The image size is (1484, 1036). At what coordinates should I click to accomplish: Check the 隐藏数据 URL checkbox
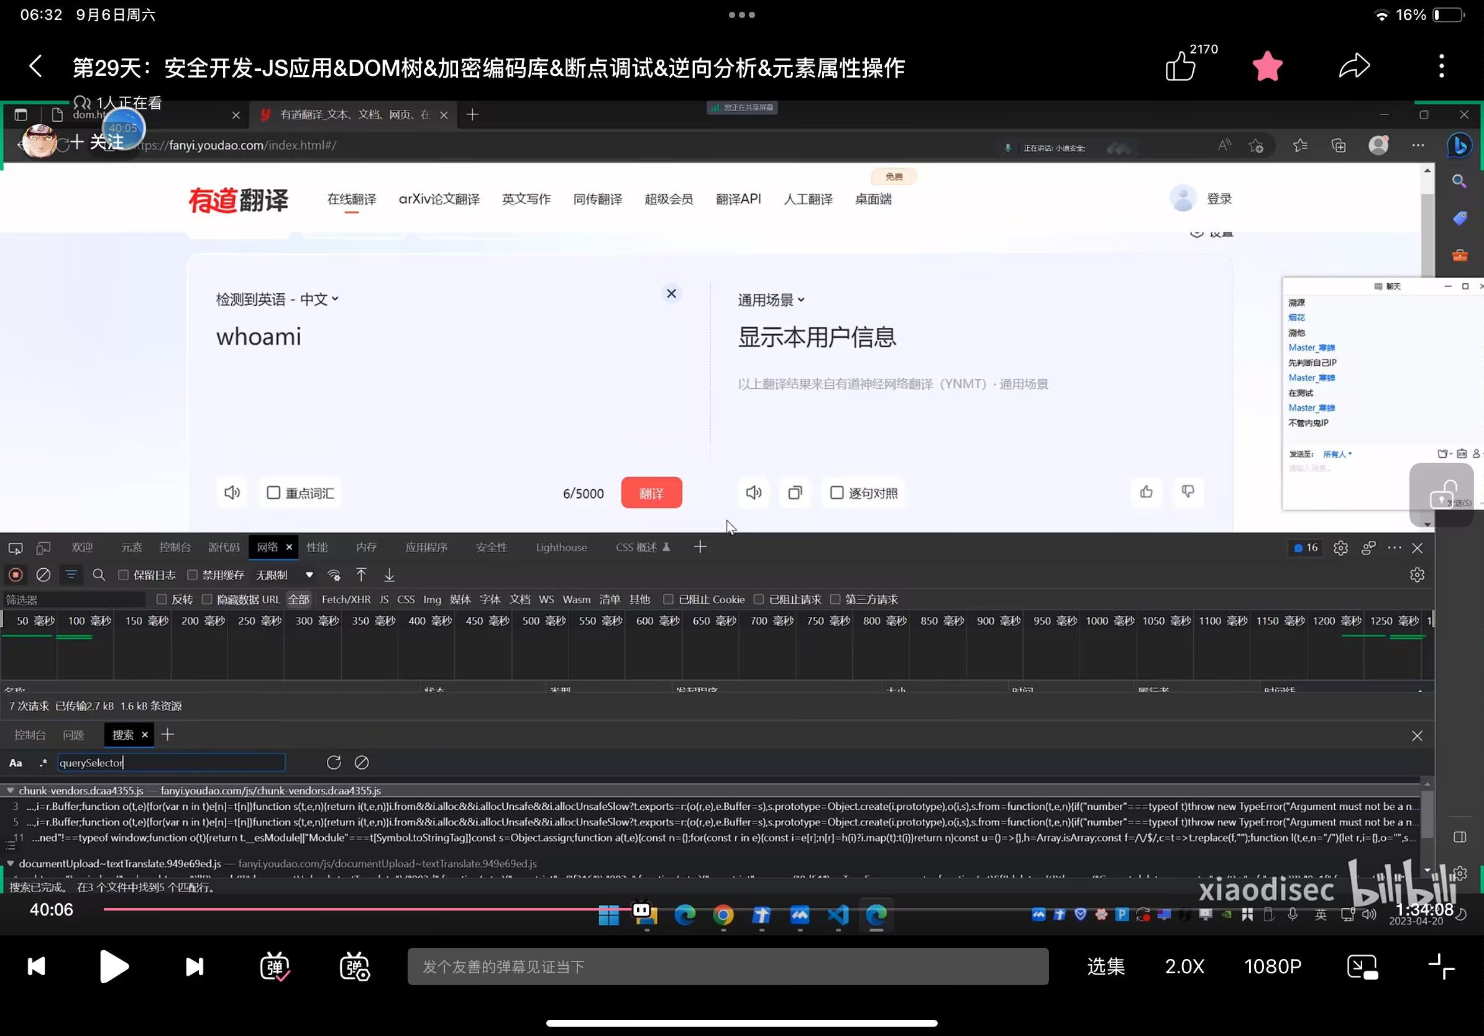click(x=208, y=599)
